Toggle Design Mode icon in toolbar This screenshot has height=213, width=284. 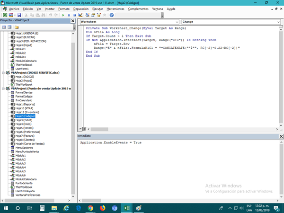(x=80, y=15)
